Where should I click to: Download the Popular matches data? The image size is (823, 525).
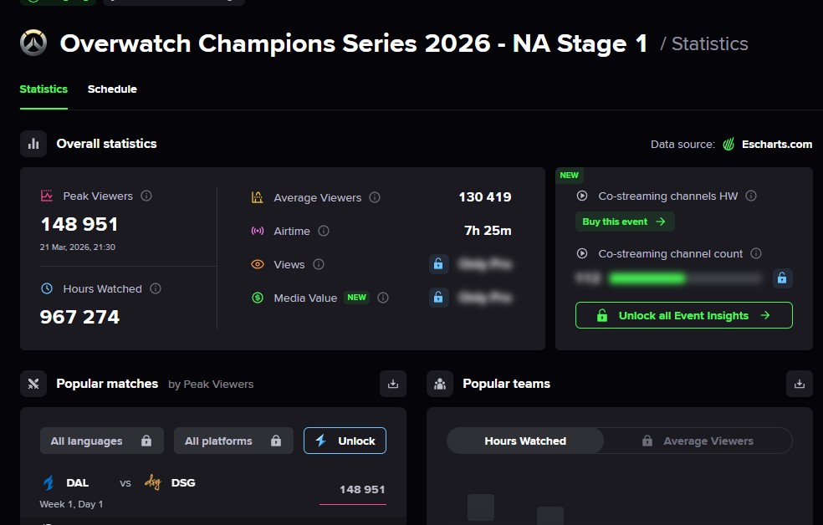tap(393, 384)
